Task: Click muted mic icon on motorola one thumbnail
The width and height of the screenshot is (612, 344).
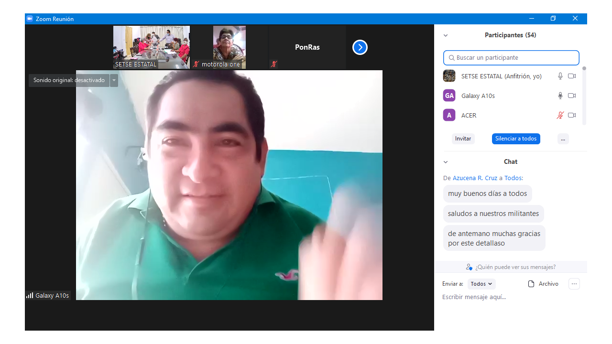Action: (196, 64)
